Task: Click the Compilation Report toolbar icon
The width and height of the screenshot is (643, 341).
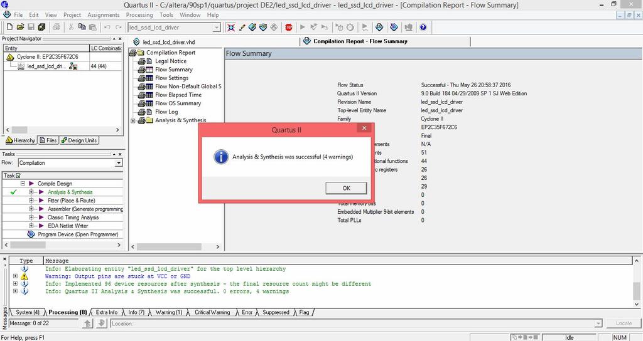Action: [x=379, y=28]
